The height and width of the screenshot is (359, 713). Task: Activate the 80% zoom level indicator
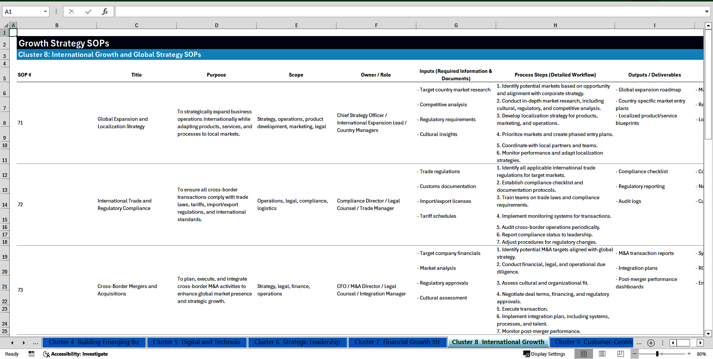click(701, 354)
